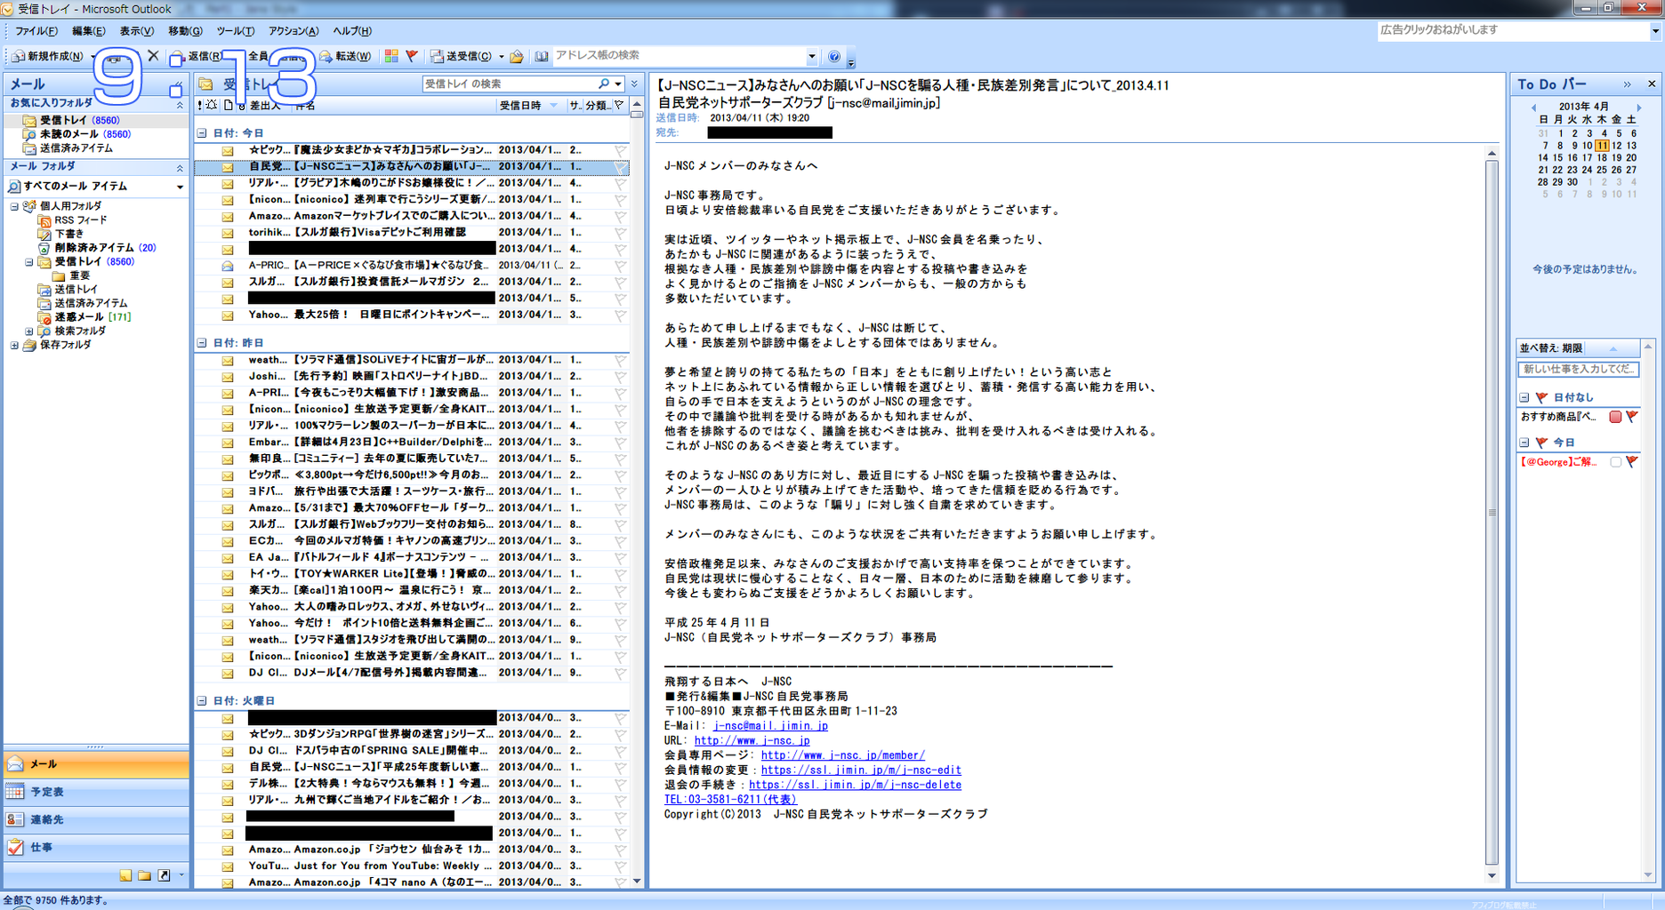The height and width of the screenshot is (910, 1665).
Task: Collapse the 日付なし task group
Action: [1524, 398]
